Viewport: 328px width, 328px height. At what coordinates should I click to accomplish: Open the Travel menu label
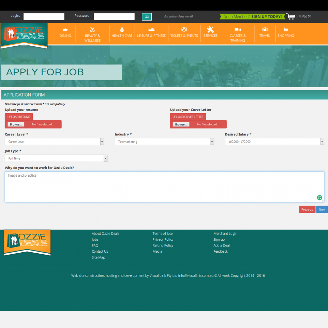tap(265, 35)
